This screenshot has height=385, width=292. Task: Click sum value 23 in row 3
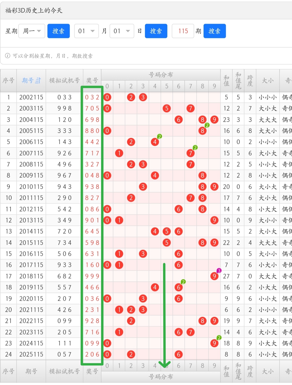tap(227, 120)
